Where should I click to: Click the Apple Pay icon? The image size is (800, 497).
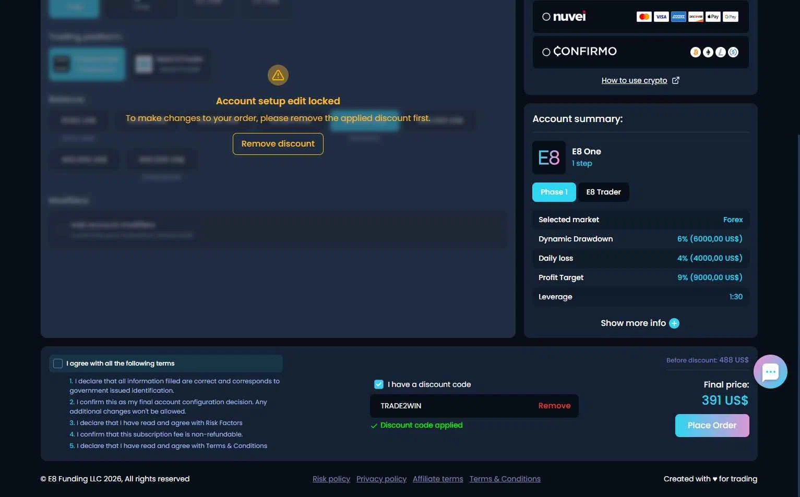pyautogui.click(x=713, y=17)
